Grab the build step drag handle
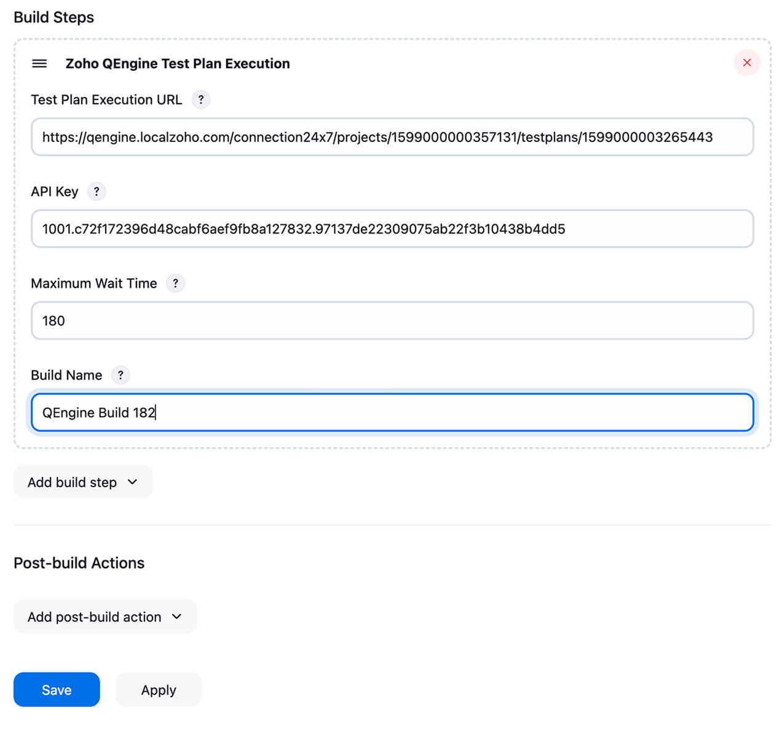The height and width of the screenshot is (752, 782). click(x=39, y=63)
